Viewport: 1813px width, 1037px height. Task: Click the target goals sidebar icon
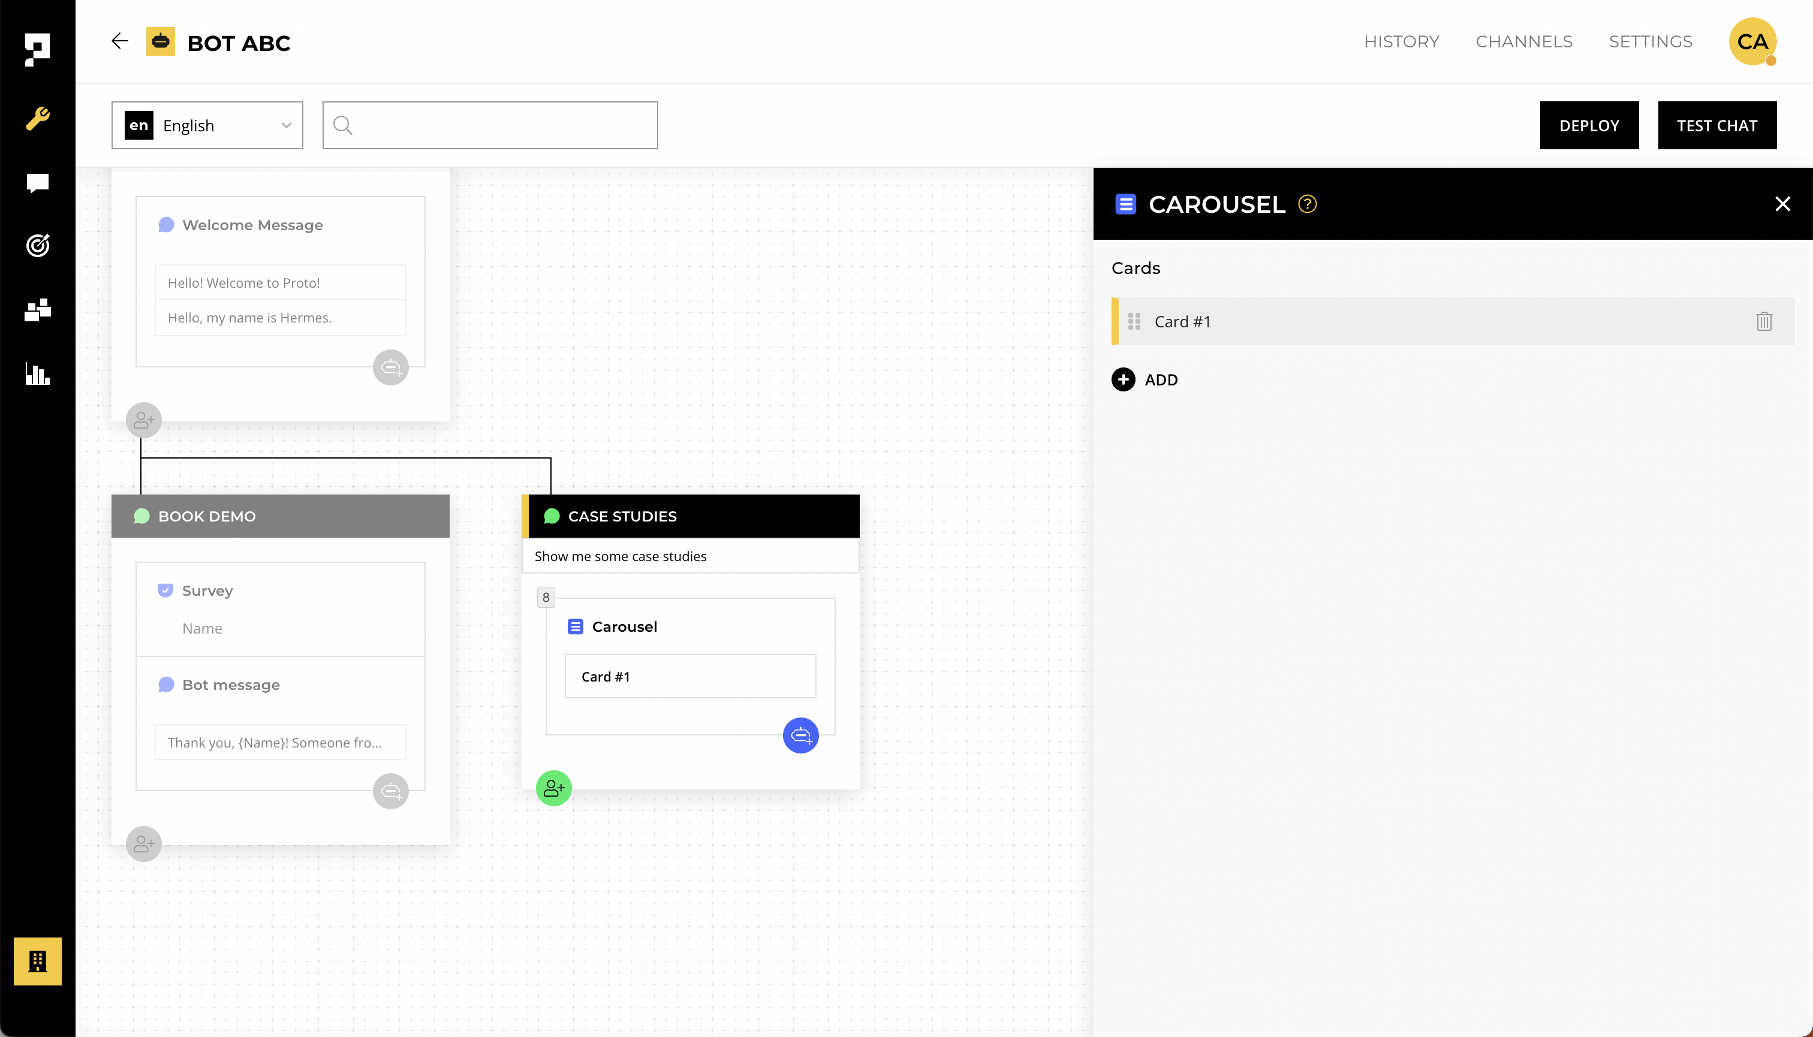click(x=38, y=245)
